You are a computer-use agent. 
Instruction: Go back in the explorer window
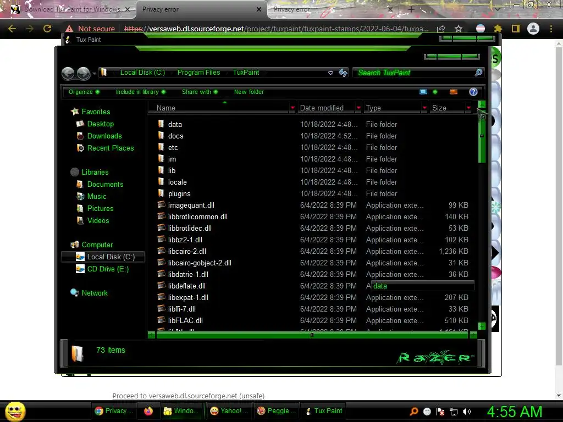pyautogui.click(x=68, y=73)
